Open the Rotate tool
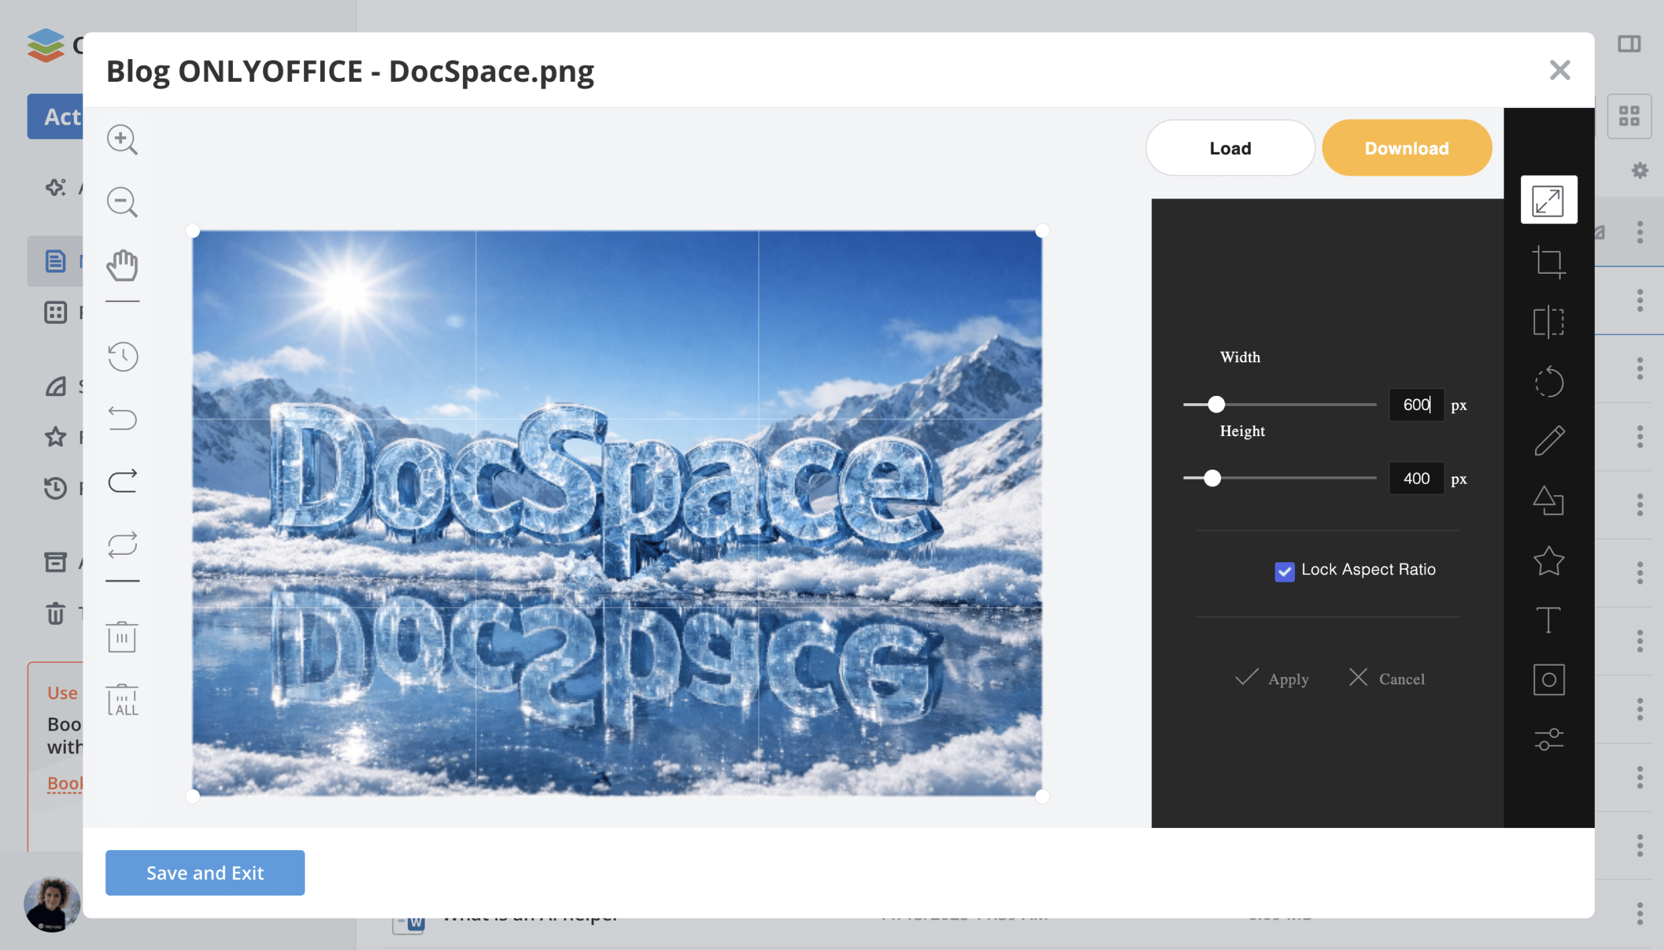 coord(1549,382)
